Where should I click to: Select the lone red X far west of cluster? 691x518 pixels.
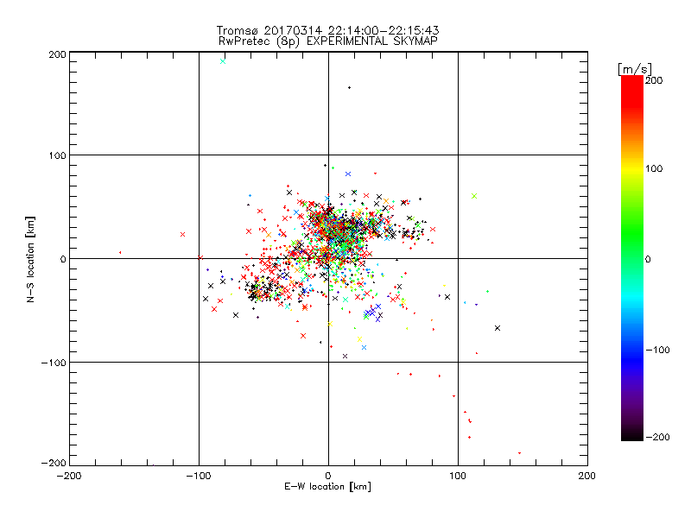[x=182, y=234]
